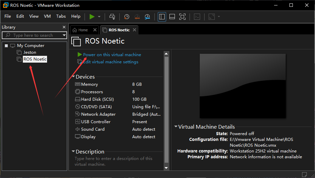The image size is (315, 178).
Task: Close the Library panel
Action: click(x=64, y=27)
